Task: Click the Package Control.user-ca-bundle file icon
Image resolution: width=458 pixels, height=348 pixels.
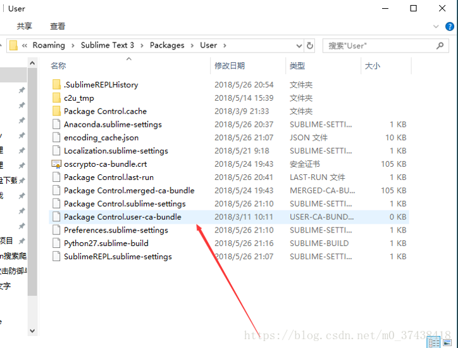Action: click(x=56, y=217)
